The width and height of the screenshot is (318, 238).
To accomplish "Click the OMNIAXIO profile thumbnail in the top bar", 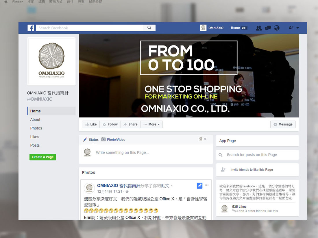I will coord(203,28).
